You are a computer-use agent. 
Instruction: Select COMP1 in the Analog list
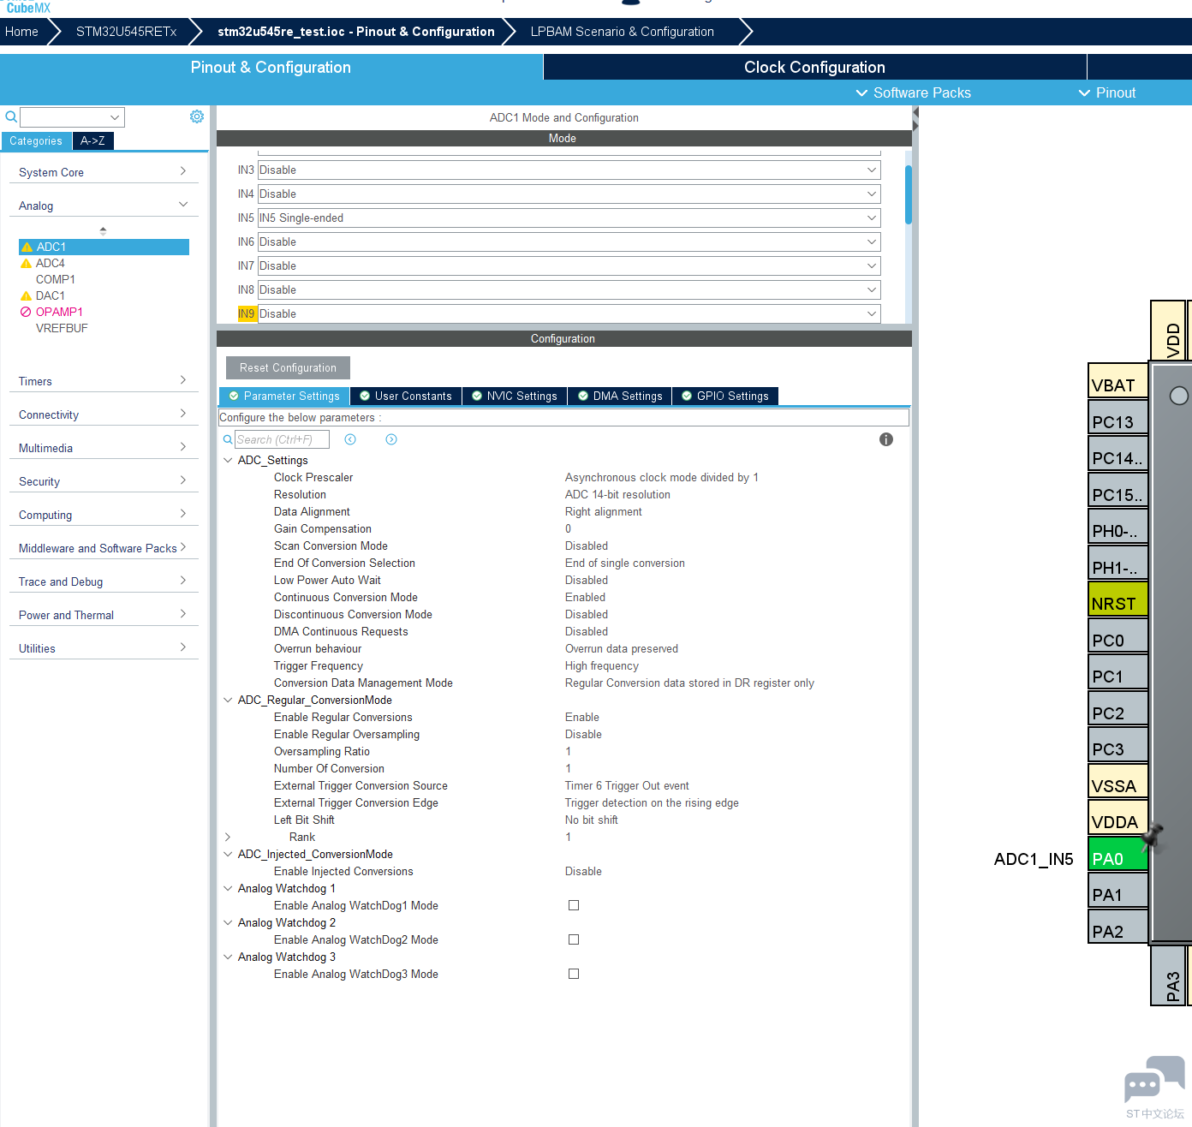coord(55,280)
